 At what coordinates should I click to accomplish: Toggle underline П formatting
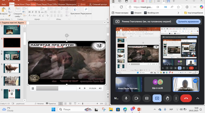(36, 12)
